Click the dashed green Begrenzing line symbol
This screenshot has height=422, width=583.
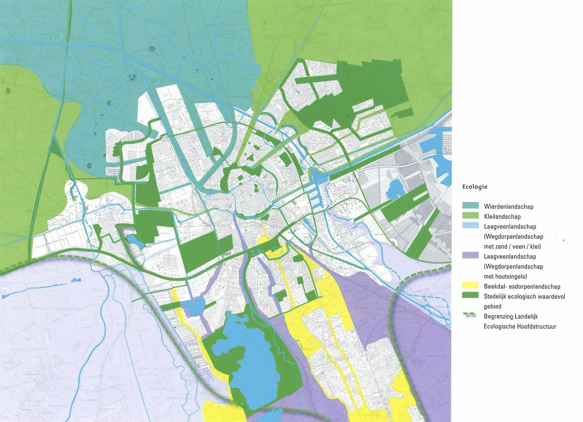[x=467, y=315]
